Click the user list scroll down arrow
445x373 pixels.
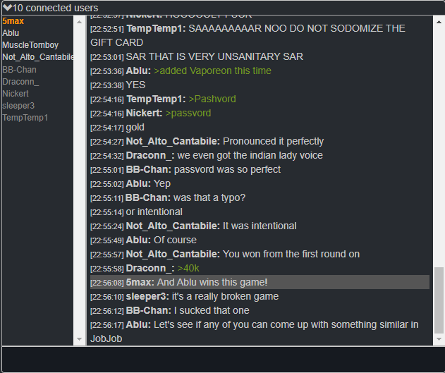pos(80,339)
